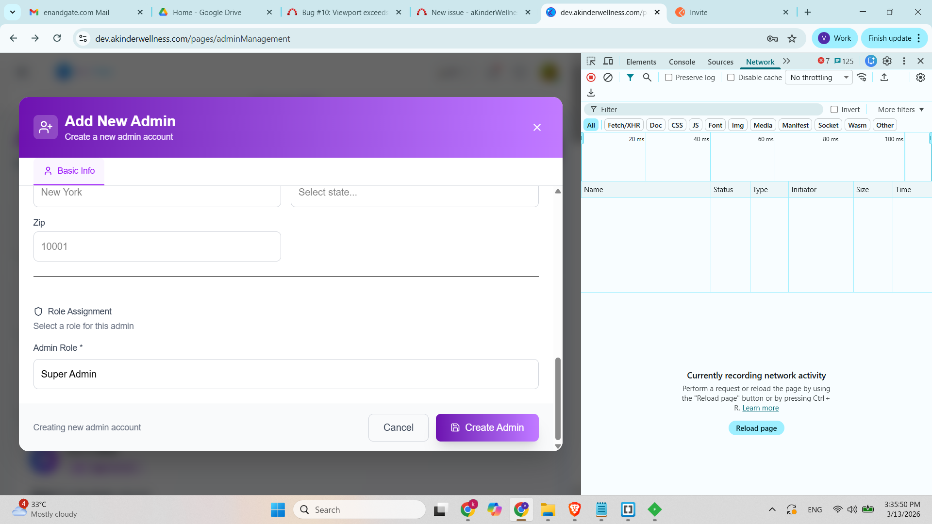The image size is (932, 524).
Task: Click the DevTools inspect element picker icon
Action: point(591,61)
